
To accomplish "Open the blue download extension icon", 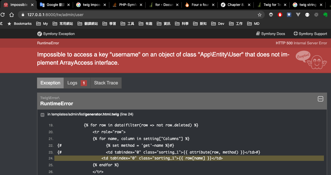I will pos(289,14).
